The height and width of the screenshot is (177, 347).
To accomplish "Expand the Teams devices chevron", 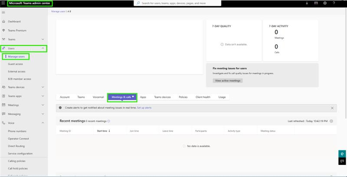I will [x=43, y=87].
